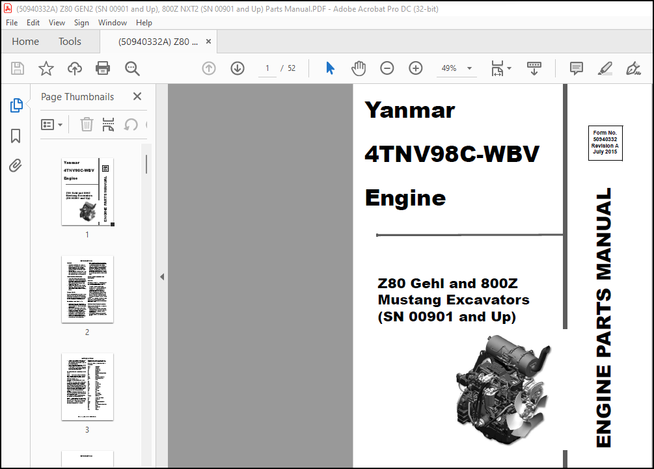This screenshot has width=654, height=469.
Task: Select the (50940332A) Z80 document tab
Action: coord(158,41)
